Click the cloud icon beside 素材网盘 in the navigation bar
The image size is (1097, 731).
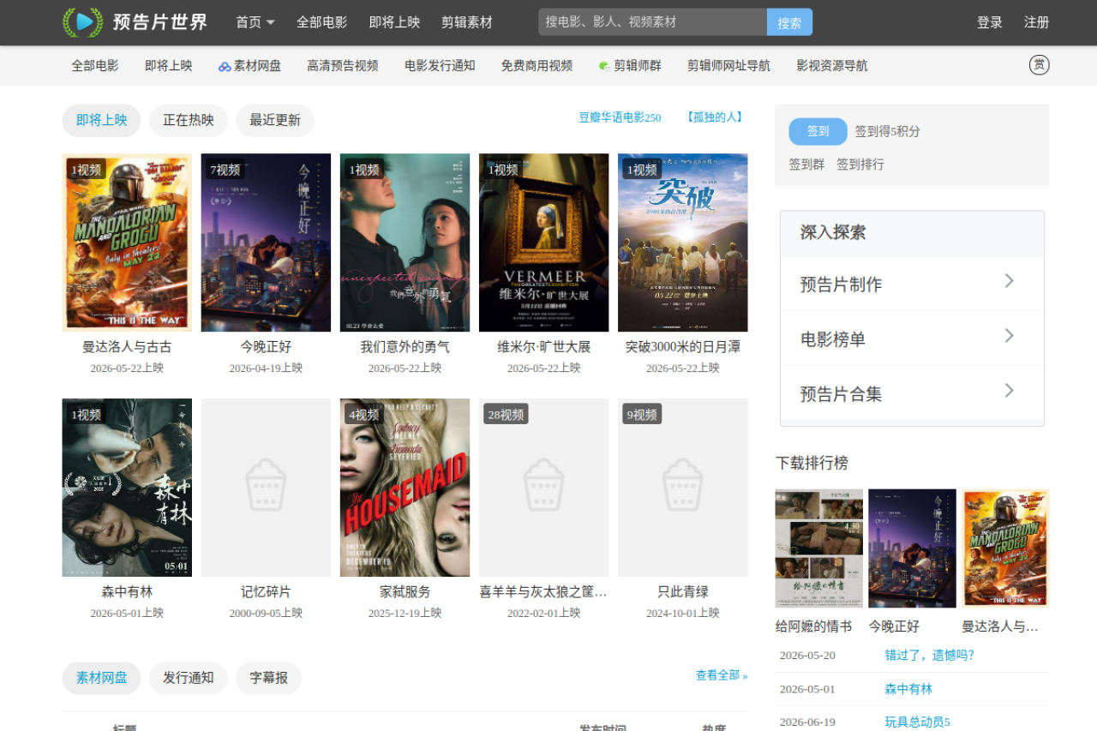[225, 66]
